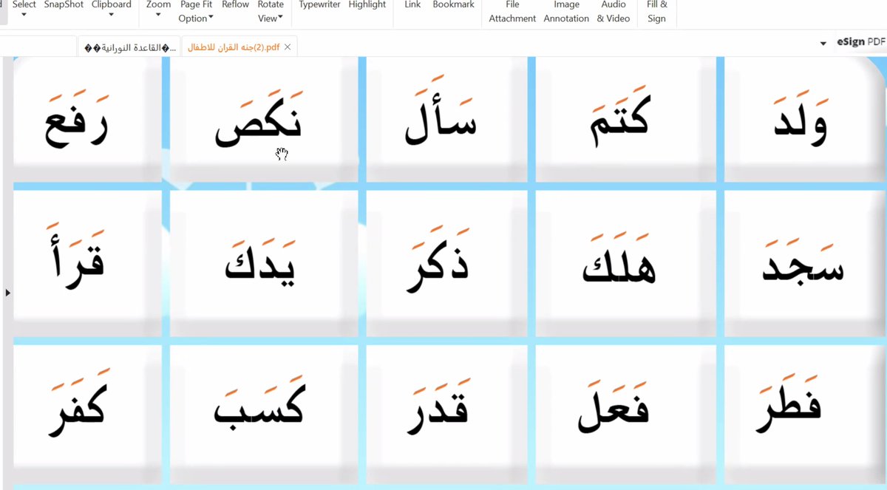Viewport: 887px width, 490px height.
Task: Insert a Link with the Link tool
Action: tap(411, 4)
